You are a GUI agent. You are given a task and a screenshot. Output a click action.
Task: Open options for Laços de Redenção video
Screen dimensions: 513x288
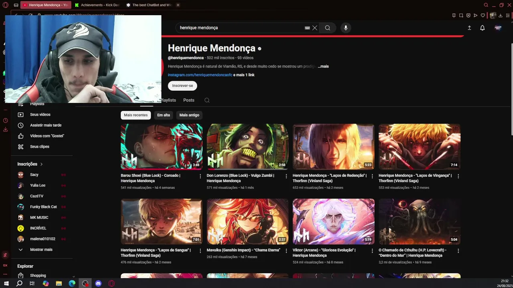(372, 176)
